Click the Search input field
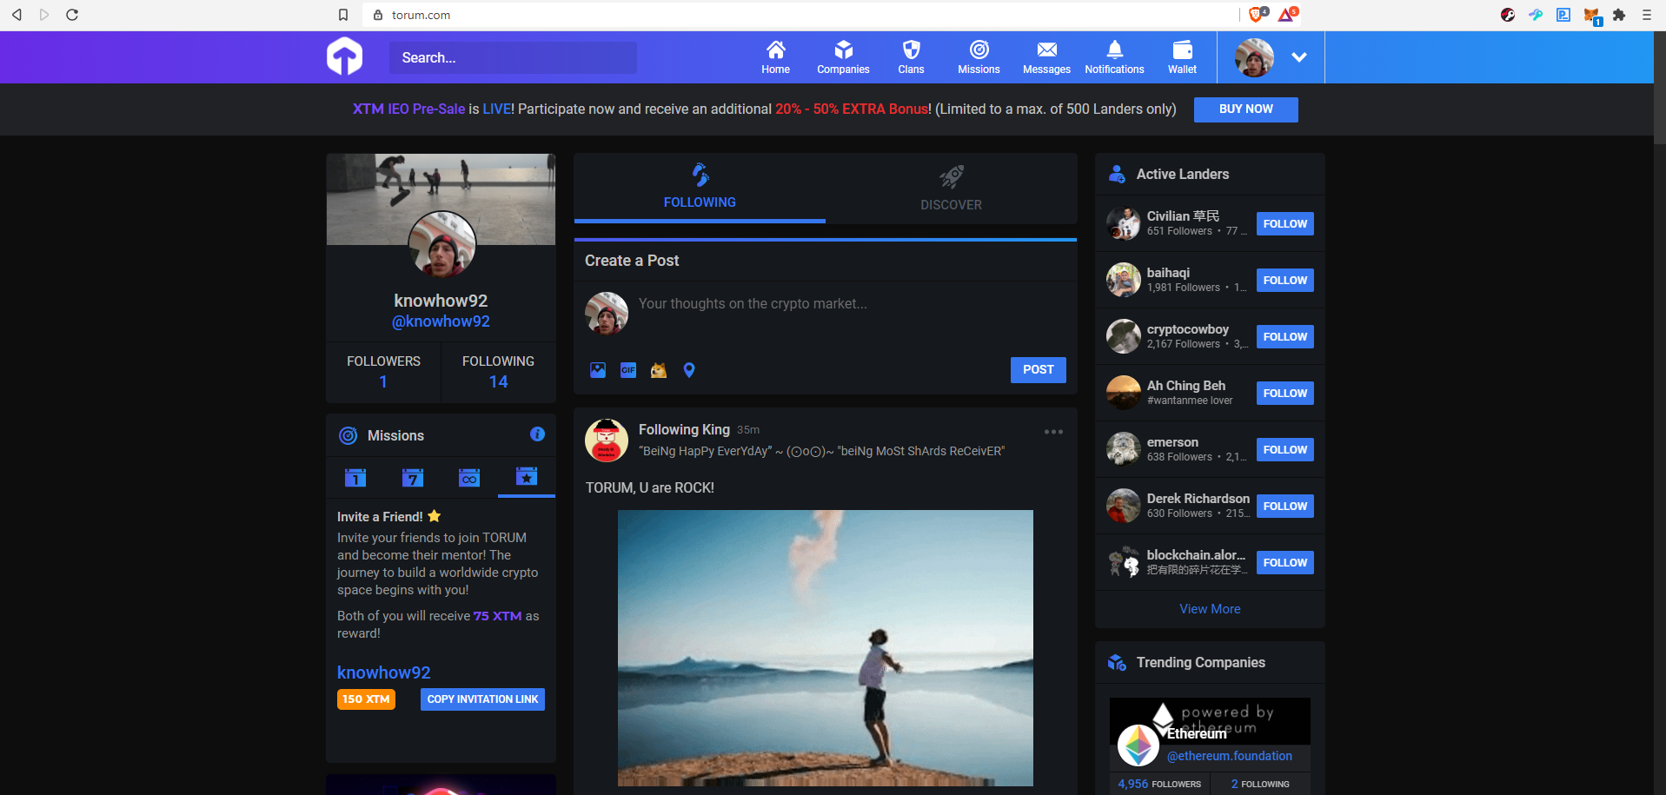The width and height of the screenshot is (1666, 795). [x=513, y=57]
